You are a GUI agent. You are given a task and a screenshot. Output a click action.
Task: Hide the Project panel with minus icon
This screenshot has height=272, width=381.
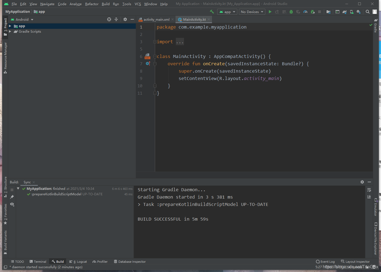click(x=132, y=19)
